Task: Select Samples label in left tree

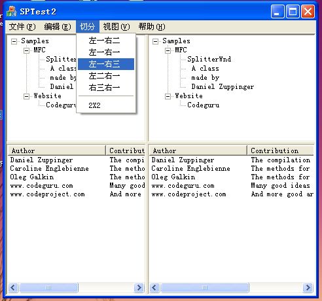Action: pos(35,41)
